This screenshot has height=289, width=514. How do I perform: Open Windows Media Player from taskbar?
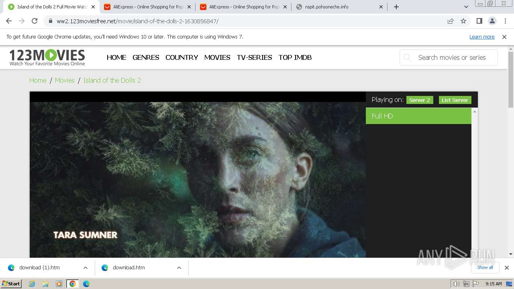coord(59,284)
